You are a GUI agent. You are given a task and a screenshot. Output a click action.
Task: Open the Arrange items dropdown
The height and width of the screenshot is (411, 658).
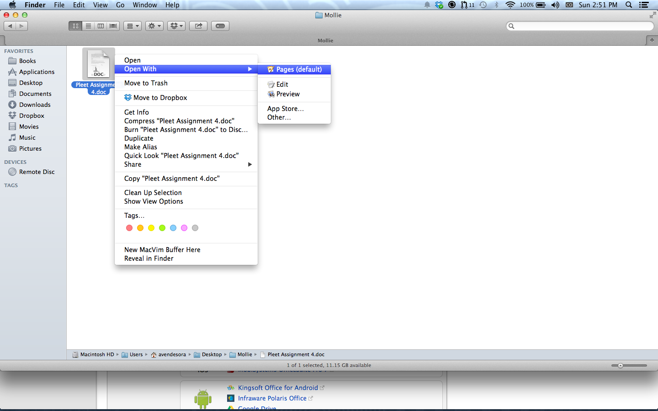(132, 26)
